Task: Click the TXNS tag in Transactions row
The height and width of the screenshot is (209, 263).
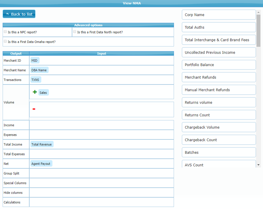Action: [x=35, y=80]
